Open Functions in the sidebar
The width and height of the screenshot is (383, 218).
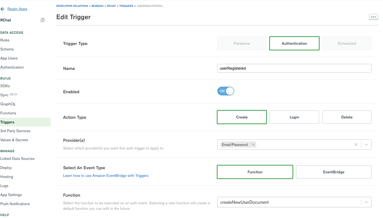click(8, 113)
